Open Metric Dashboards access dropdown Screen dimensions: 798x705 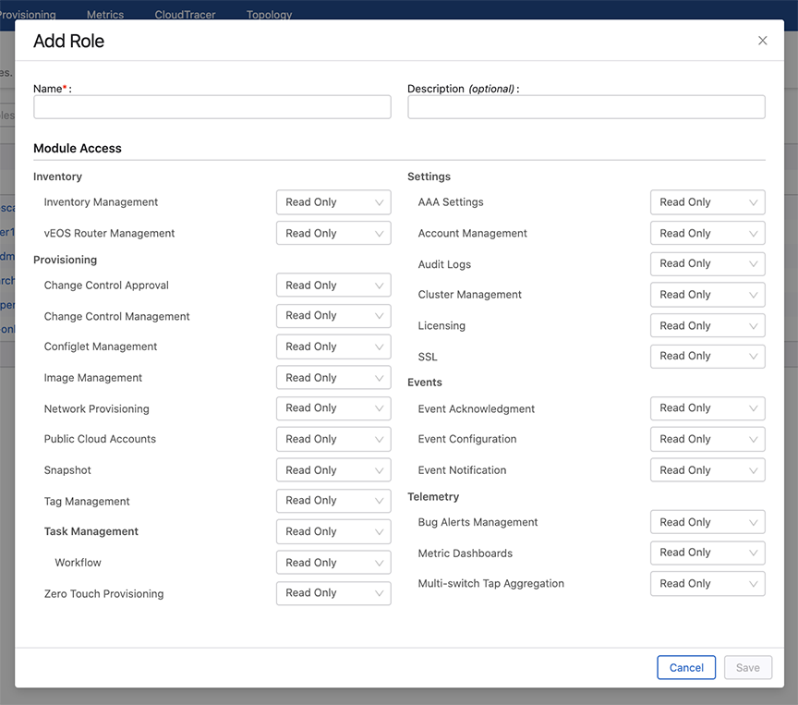(x=707, y=553)
